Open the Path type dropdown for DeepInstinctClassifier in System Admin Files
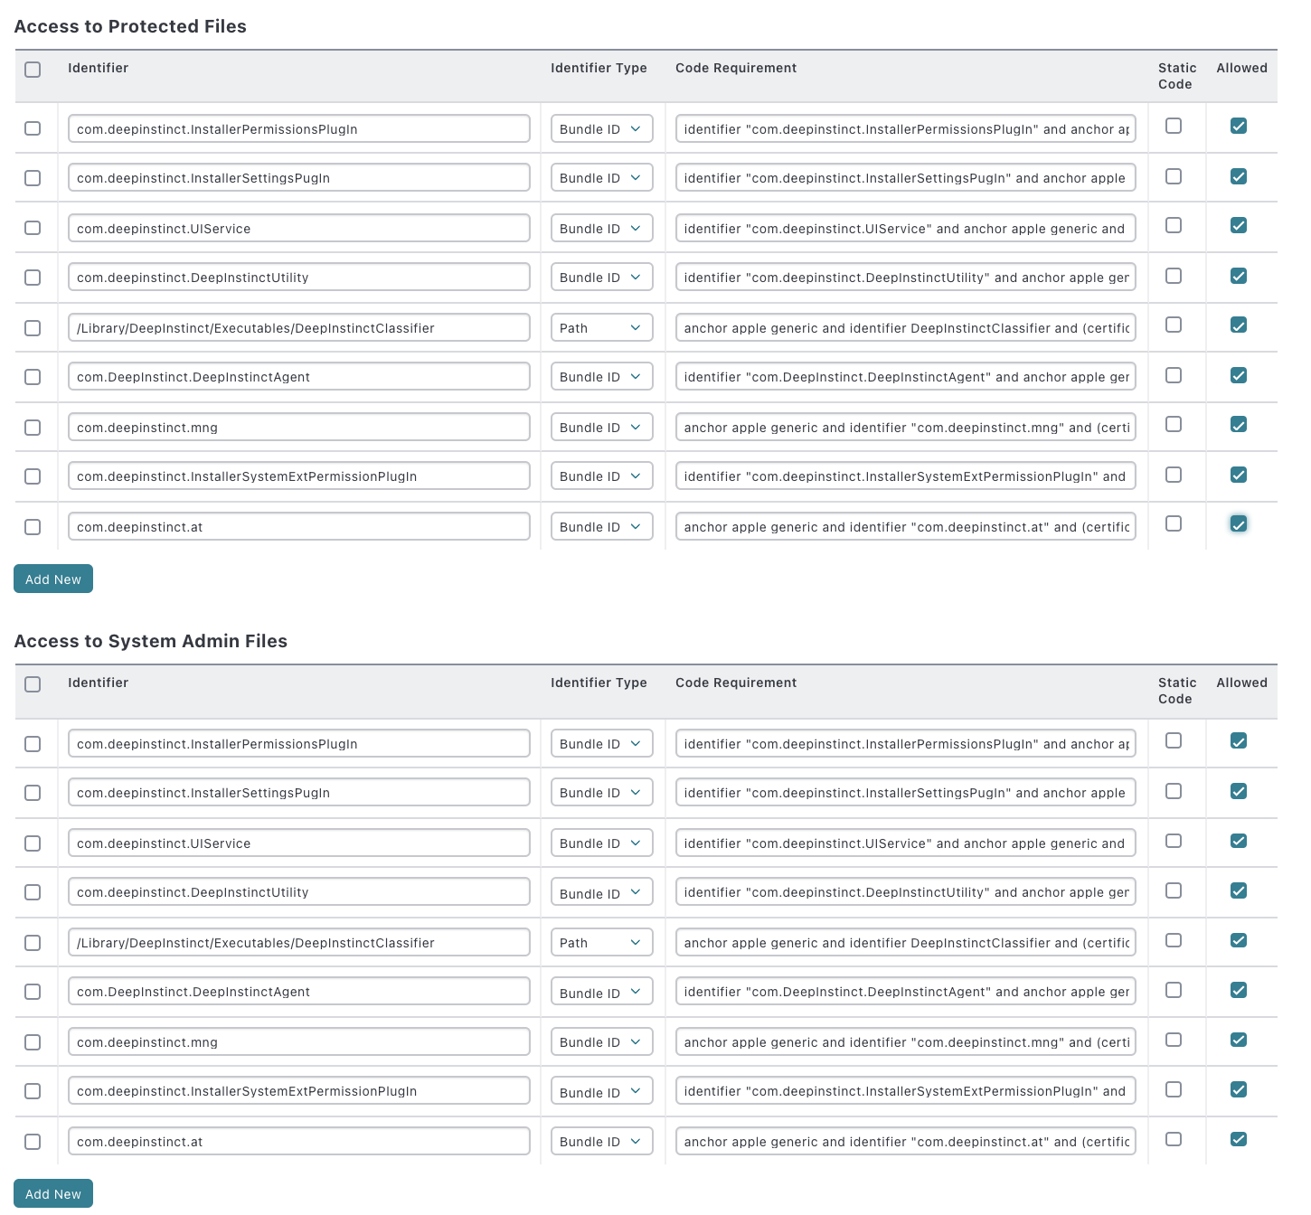The width and height of the screenshot is (1311, 1215). [x=601, y=942]
